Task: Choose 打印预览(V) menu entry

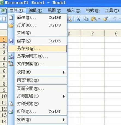Action: [37, 104]
